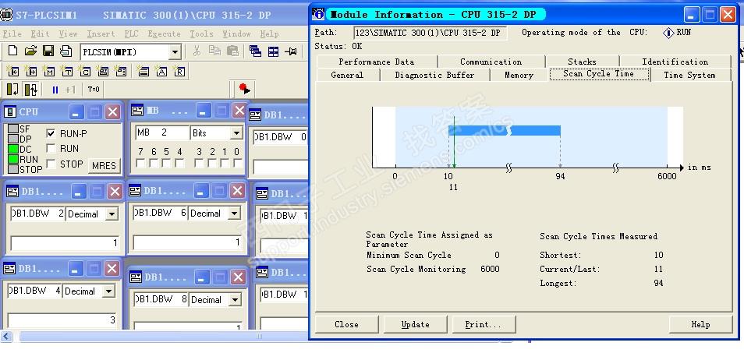This screenshot has height=360, width=744.
Task: Pause the simulation with blue pause icon
Action: click(55, 90)
